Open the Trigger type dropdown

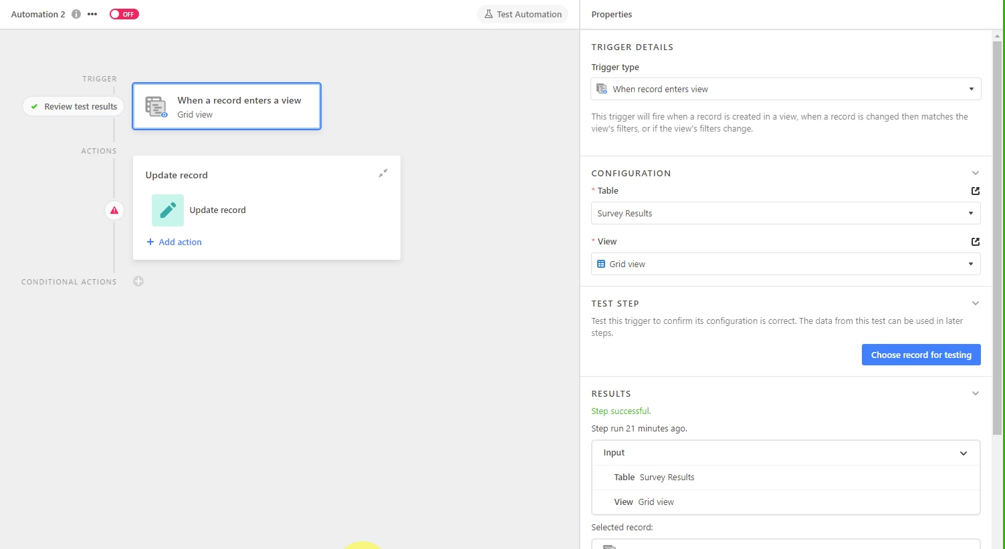click(x=786, y=89)
